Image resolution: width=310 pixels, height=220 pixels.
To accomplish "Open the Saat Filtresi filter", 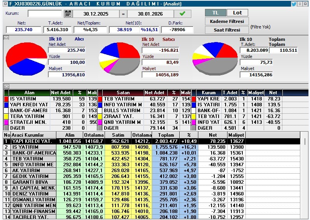I will pyautogui.click(x=227, y=30).
